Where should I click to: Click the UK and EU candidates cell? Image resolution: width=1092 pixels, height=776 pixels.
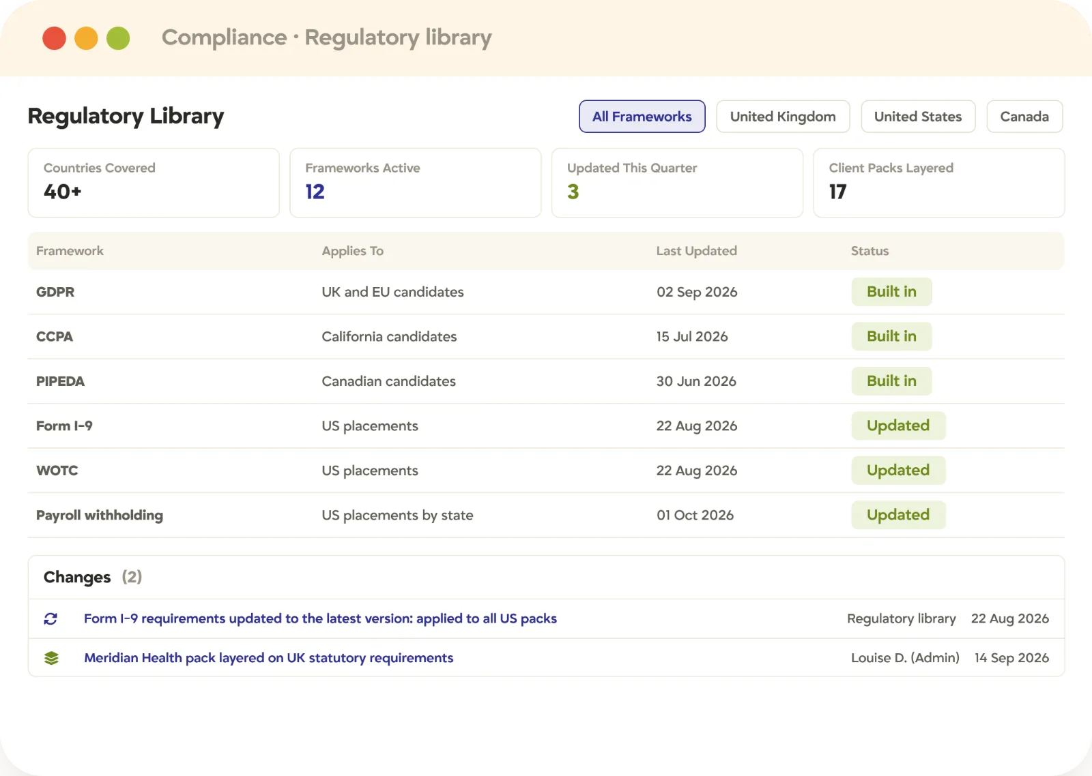[x=392, y=292]
